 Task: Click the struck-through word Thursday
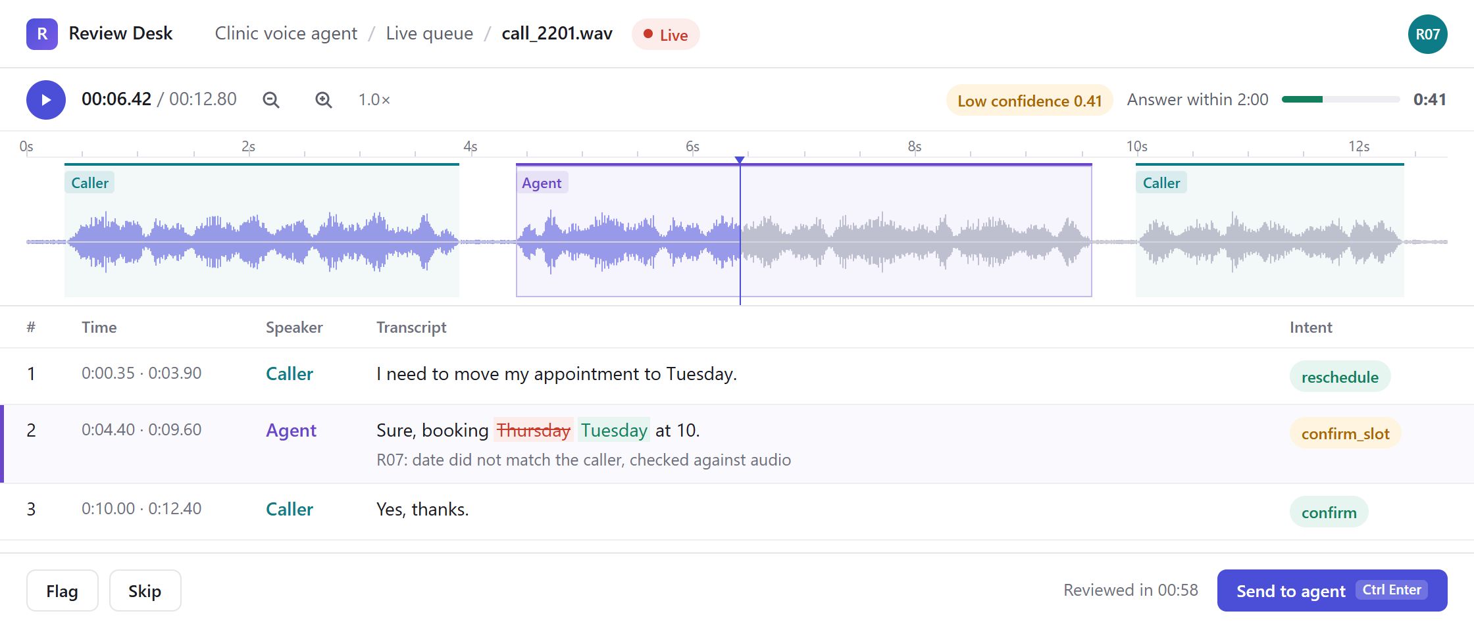point(534,430)
